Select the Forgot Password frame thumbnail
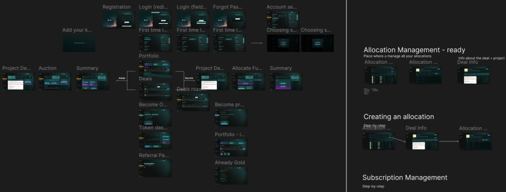 (229, 20)
